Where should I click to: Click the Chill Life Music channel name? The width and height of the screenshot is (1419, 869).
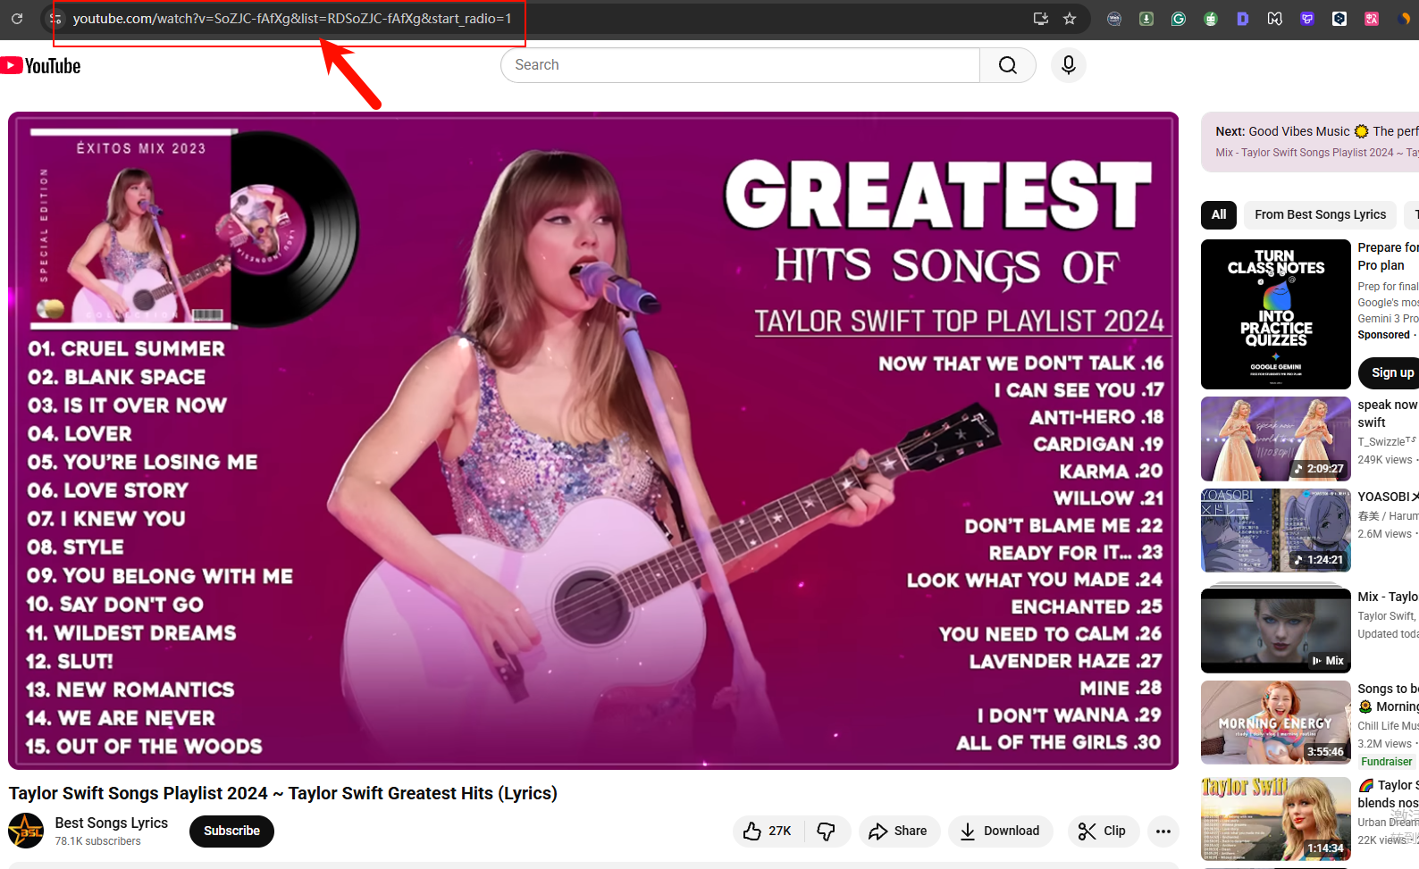pyautogui.click(x=1388, y=726)
